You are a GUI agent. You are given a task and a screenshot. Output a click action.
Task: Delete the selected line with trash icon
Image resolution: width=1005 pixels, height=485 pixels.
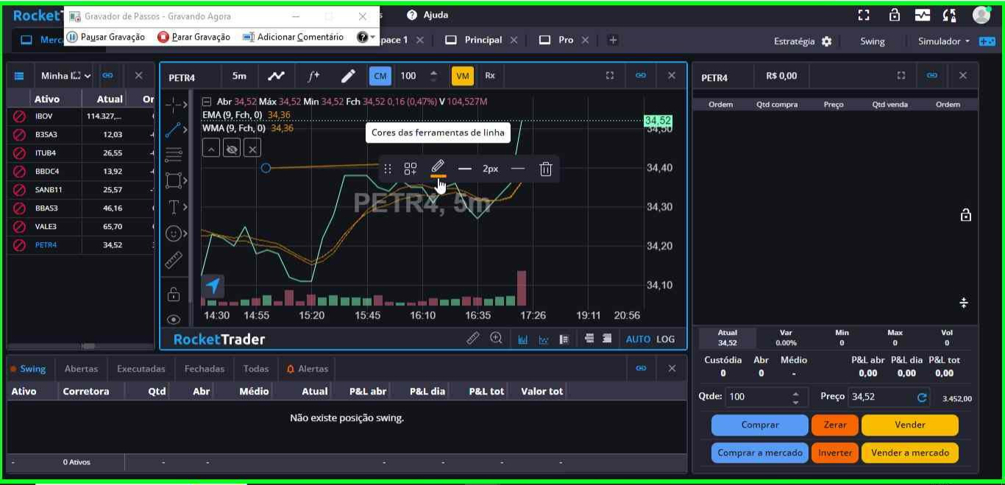click(545, 169)
